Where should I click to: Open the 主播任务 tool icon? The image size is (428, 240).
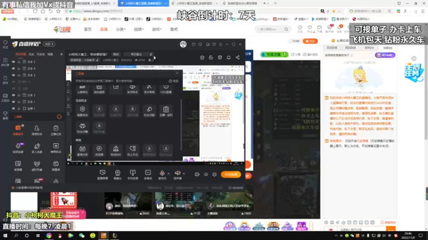[x=56, y=130]
